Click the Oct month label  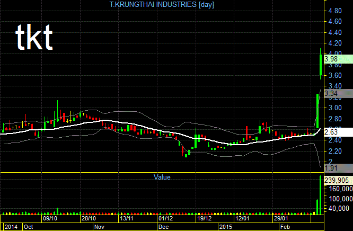point(29,227)
